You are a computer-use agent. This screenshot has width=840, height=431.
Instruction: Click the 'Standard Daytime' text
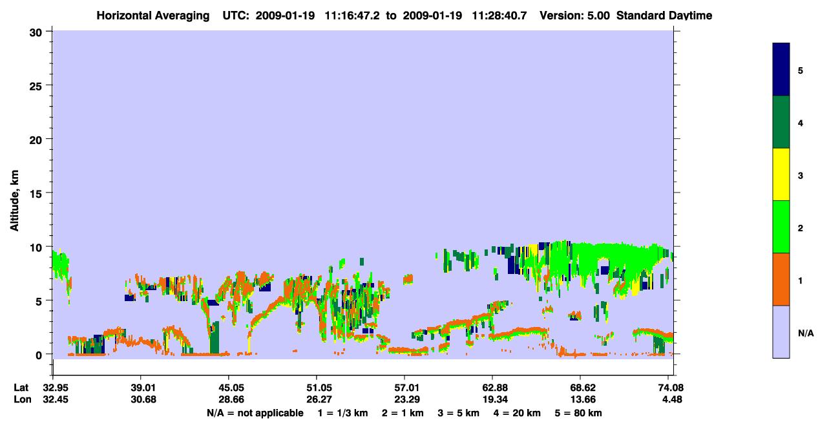(x=664, y=16)
